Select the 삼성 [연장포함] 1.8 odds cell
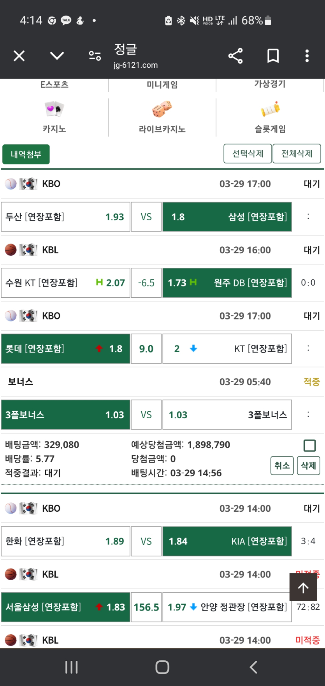 227,217
